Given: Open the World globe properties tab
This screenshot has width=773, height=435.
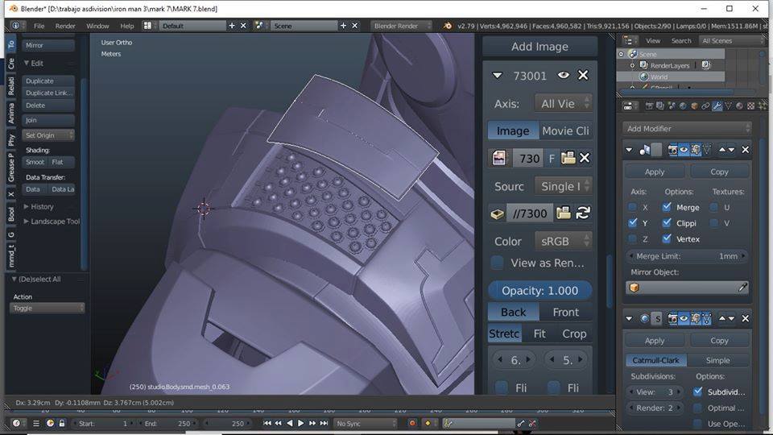Looking at the screenshot, I should click(x=683, y=106).
